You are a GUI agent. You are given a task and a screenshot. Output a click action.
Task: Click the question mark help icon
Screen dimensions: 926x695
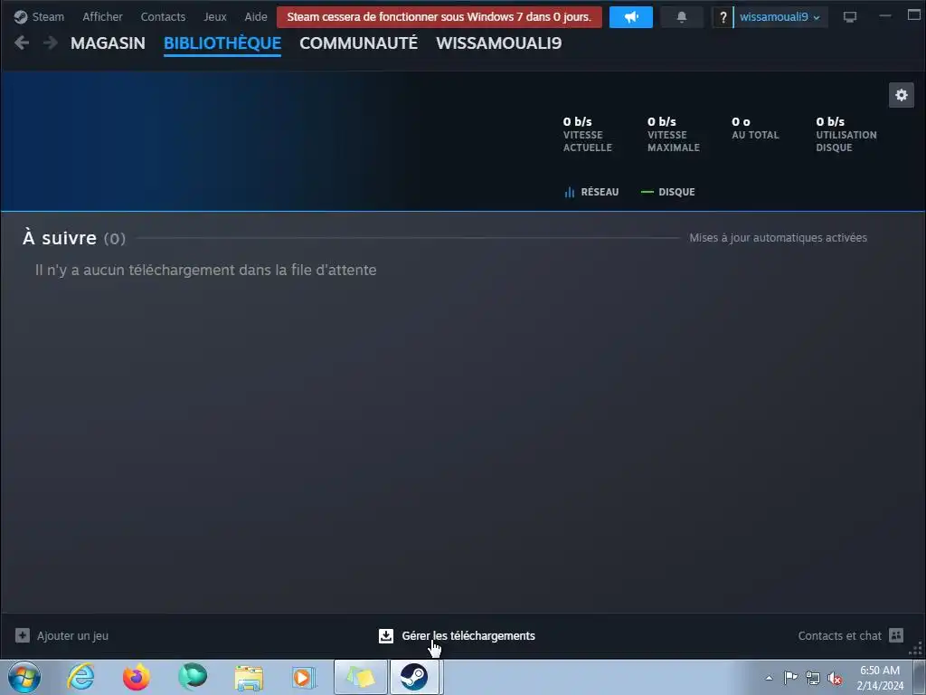(x=723, y=17)
